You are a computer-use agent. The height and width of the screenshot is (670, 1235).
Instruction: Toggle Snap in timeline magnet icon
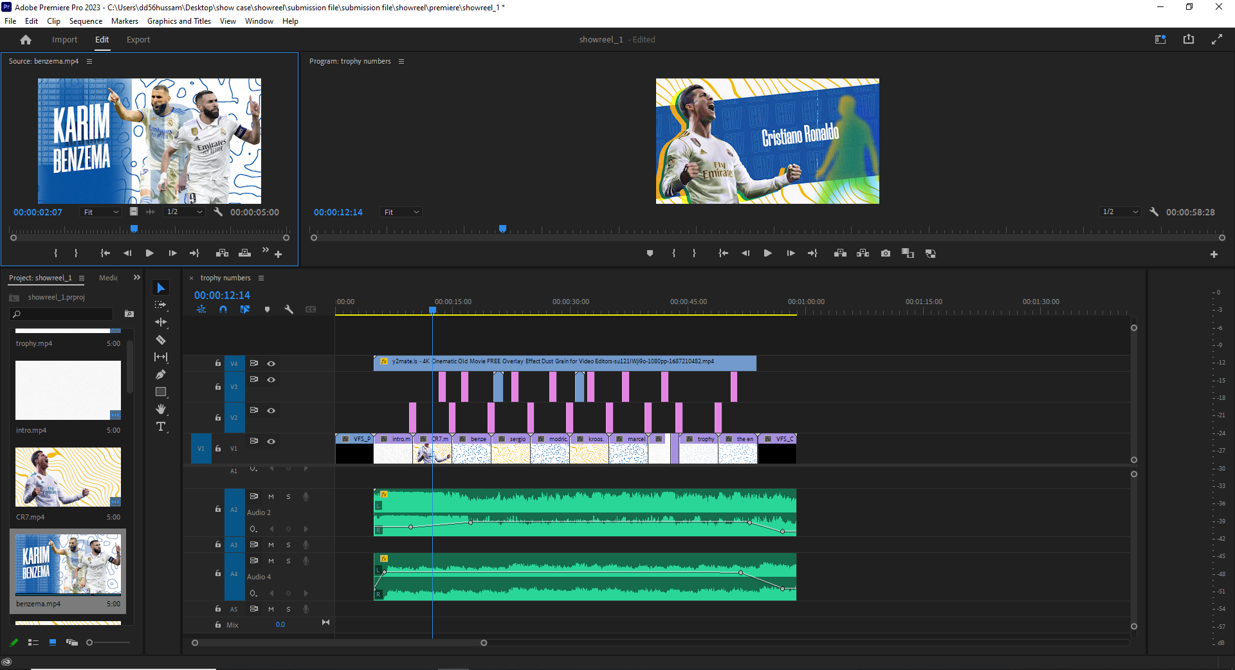223,309
